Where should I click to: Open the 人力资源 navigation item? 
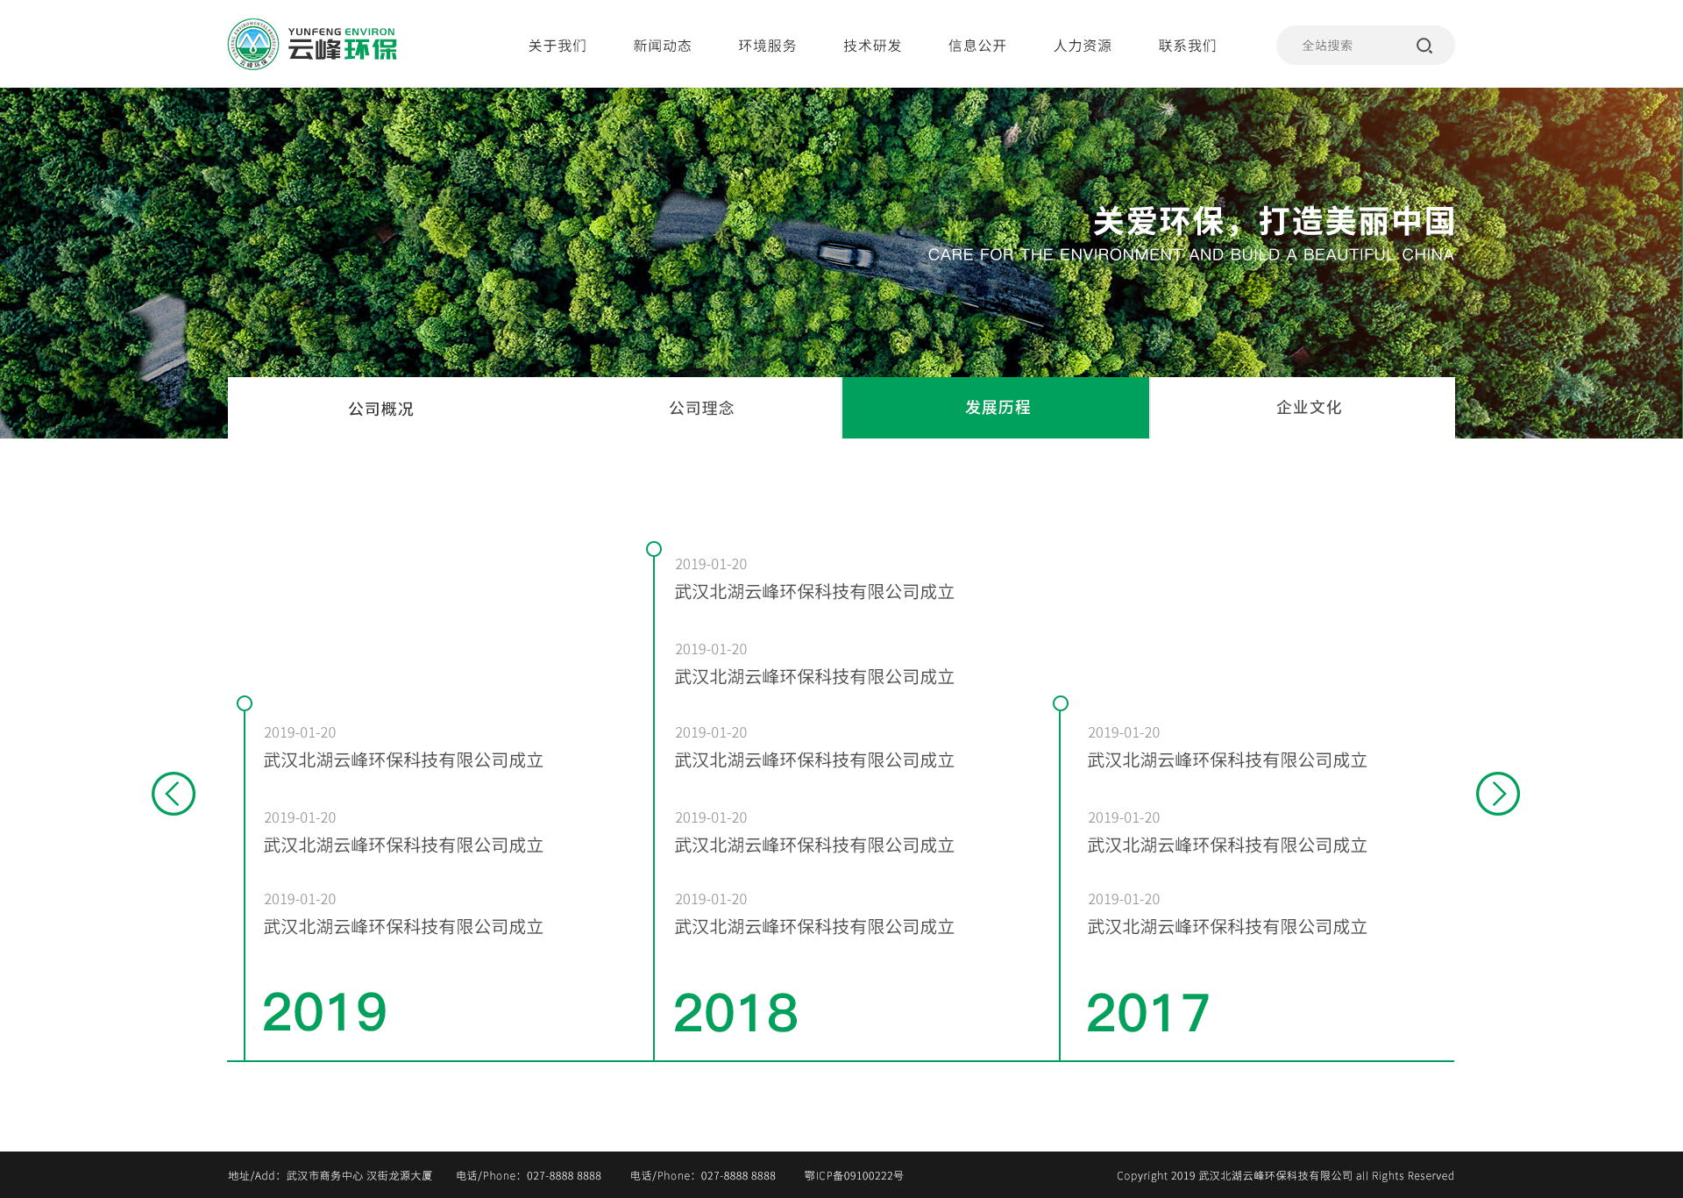[x=1083, y=46]
